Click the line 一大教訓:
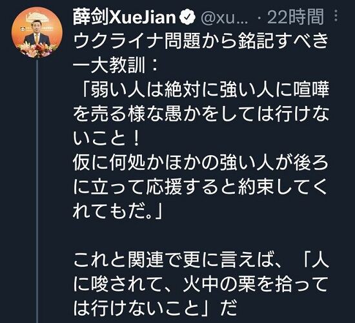Screen dimensions: 355x323 point(115,66)
